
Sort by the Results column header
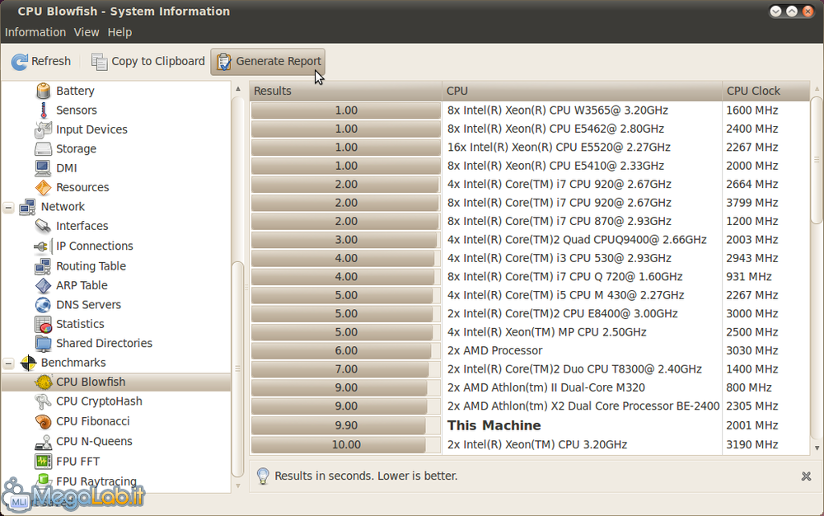tap(346, 91)
